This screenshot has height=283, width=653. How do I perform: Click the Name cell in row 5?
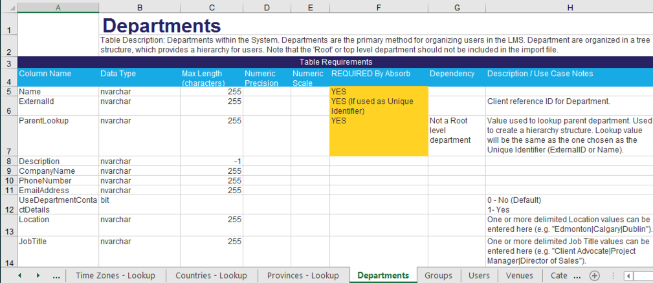(x=58, y=91)
